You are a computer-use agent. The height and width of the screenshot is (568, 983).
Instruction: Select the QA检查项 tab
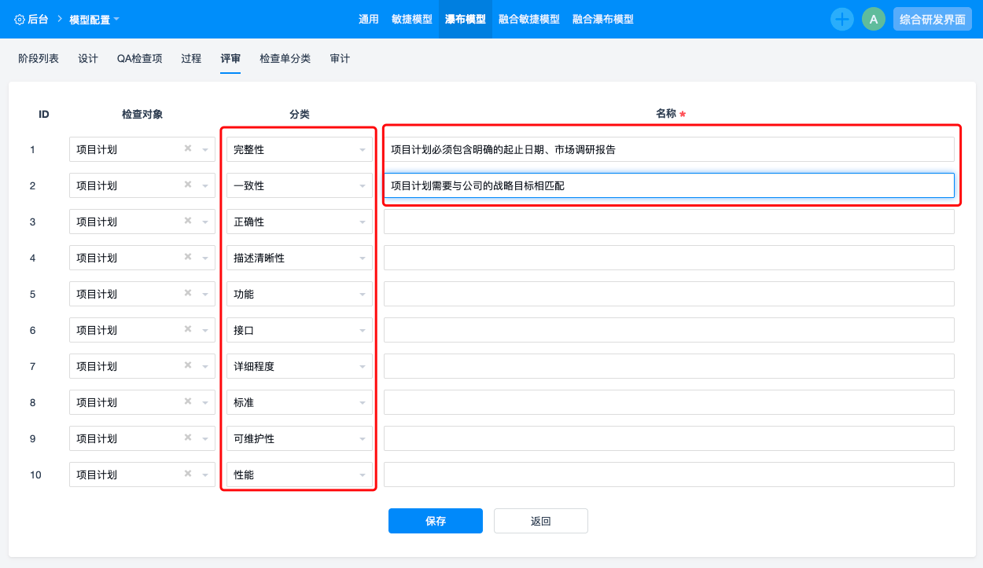[x=139, y=58]
